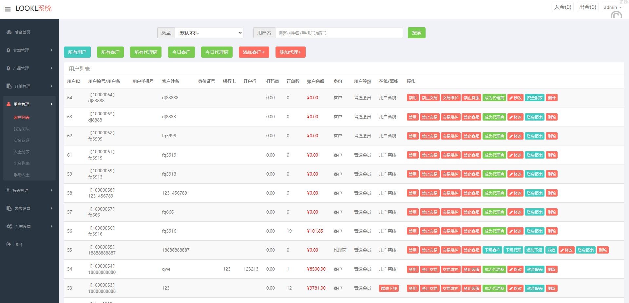Click the user icon for 用户管理
Image resolution: width=629 pixels, height=303 pixels.
coord(9,104)
